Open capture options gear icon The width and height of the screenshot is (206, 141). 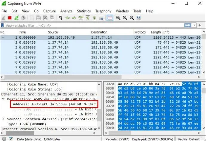(x=23, y=18)
